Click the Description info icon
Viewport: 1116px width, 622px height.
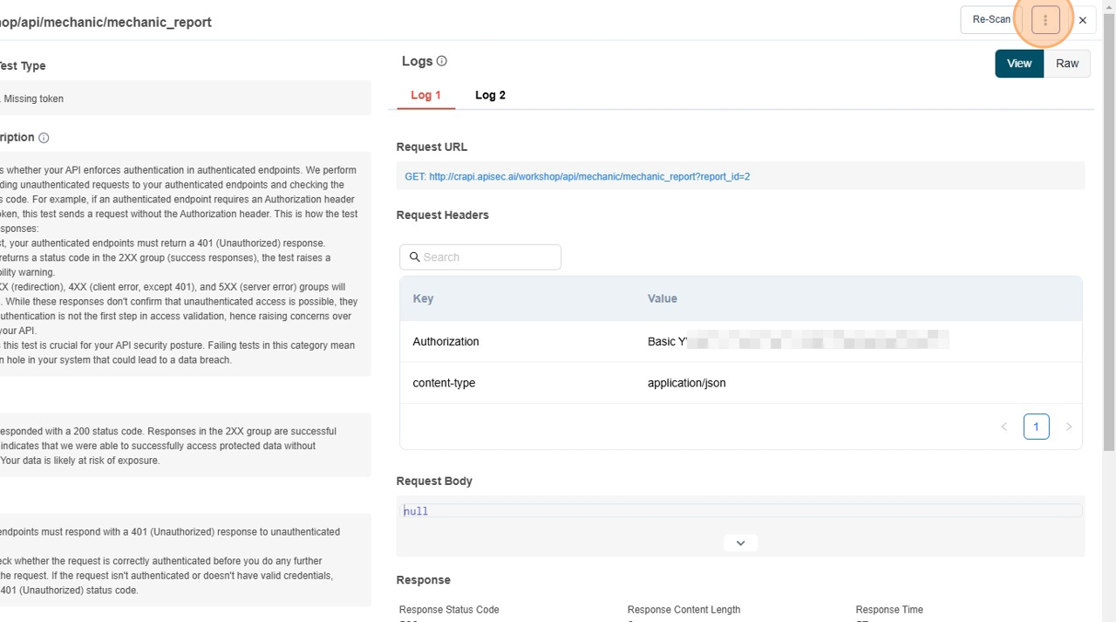[44, 138]
